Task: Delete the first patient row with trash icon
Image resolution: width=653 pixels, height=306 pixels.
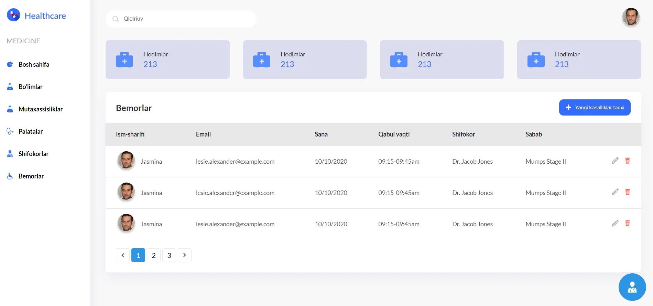Action: click(627, 161)
